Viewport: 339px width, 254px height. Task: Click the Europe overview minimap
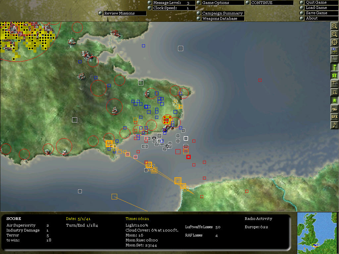317,233
